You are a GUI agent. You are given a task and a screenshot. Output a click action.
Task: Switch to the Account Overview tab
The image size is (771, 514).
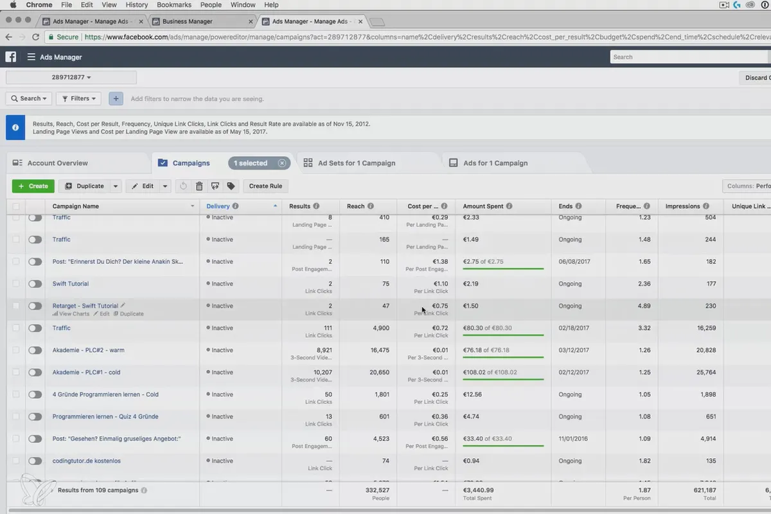[x=78, y=163]
